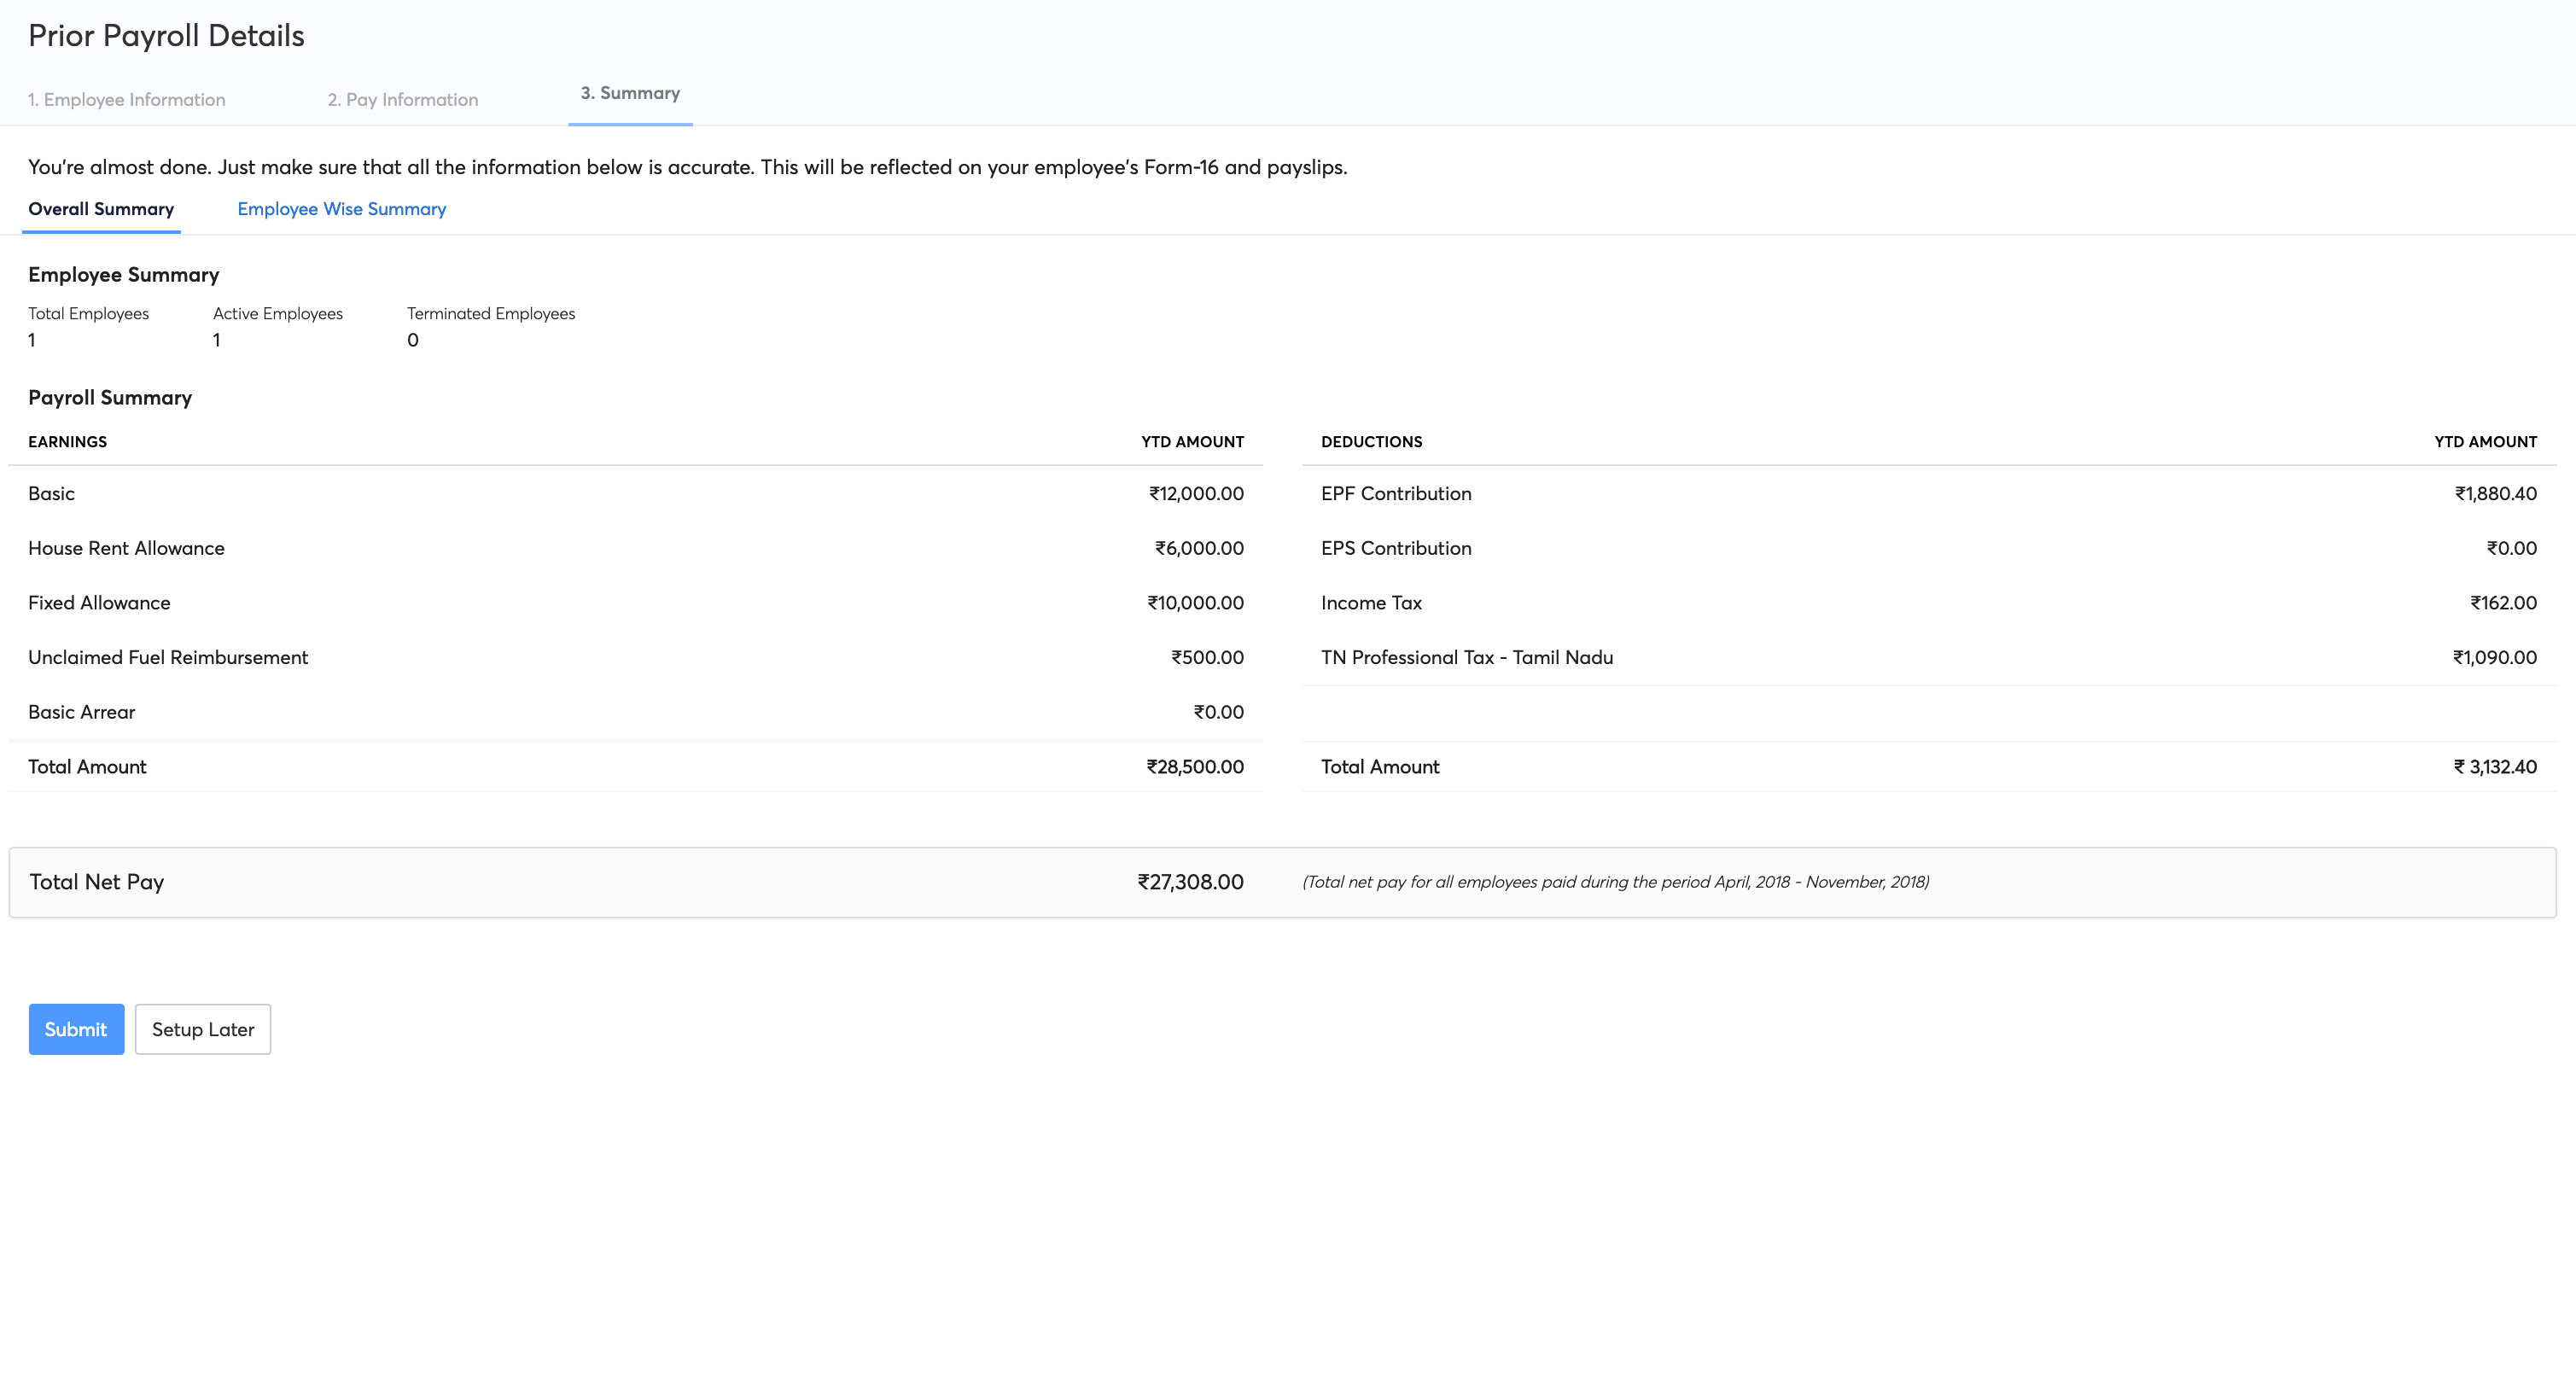Select step 3 Summary tab
The height and width of the screenshot is (1381, 2576).
click(x=630, y=94)
